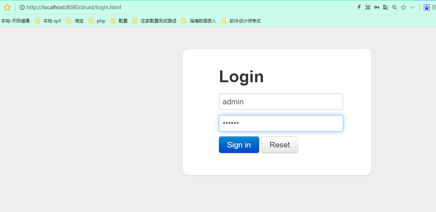Open the 本地-tp5 bookmark folder
The image size is (436, 212).
[x=48, y=21]
